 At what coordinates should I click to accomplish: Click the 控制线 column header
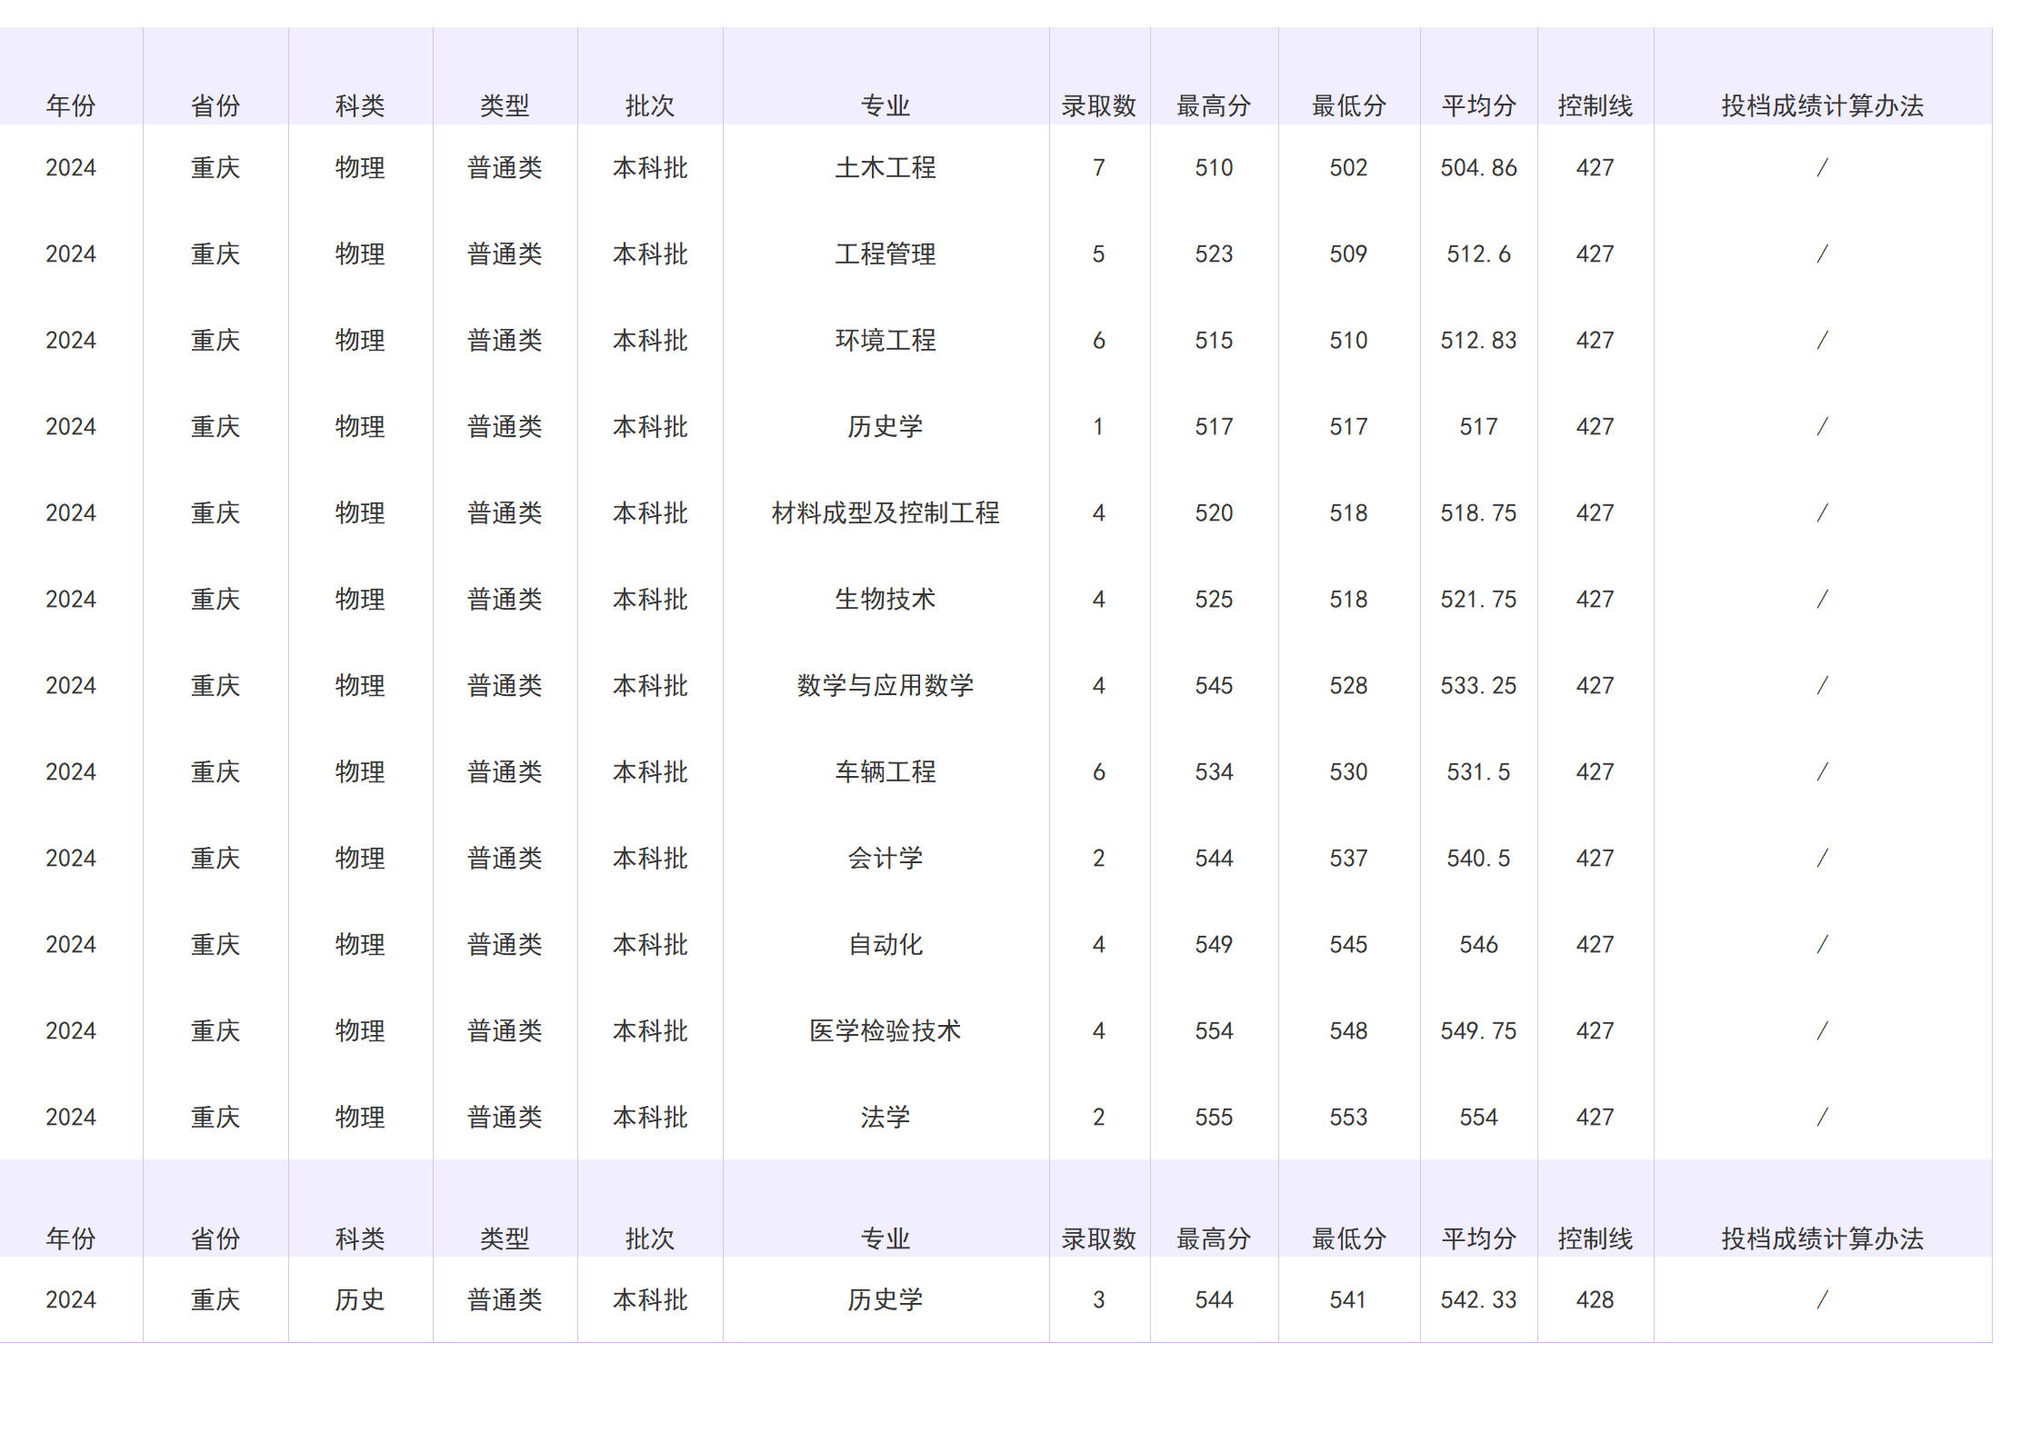pos(1594,104)
